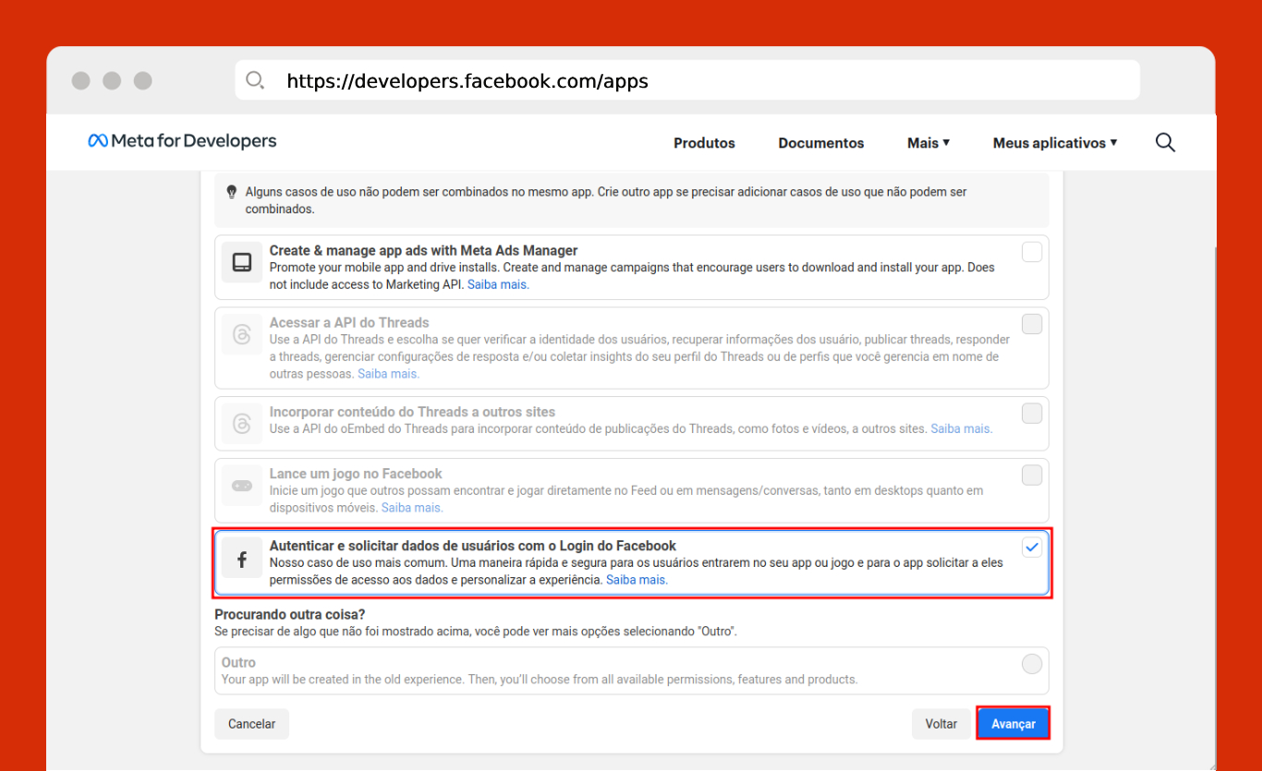Click the URL address bar field

pos(687,80)
